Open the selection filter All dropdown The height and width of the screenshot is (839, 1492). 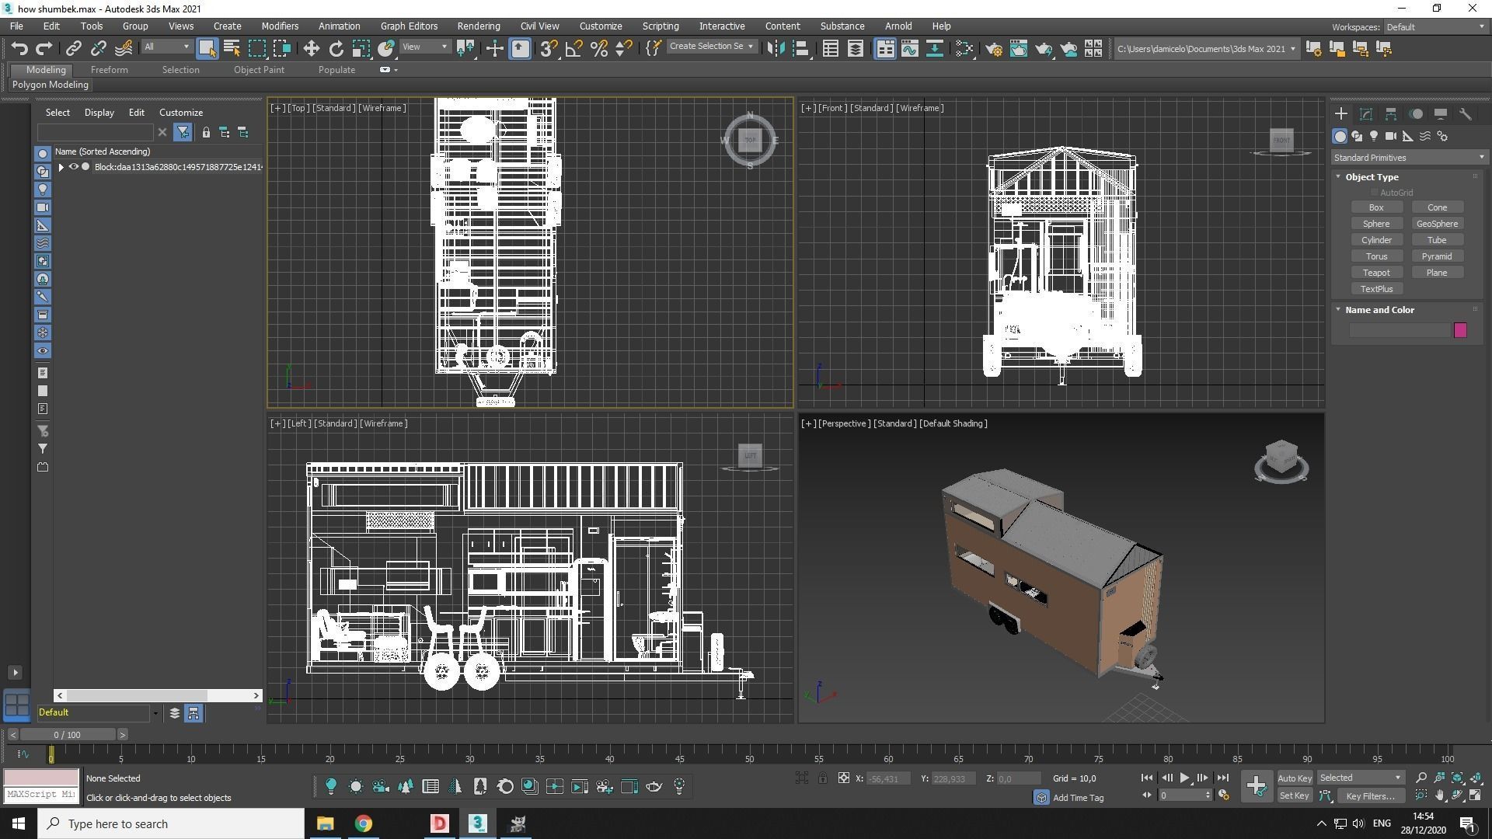(x=166, y=47)
